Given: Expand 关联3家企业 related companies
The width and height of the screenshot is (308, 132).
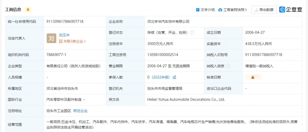Looking at the screenshot, I should [72, 41].
